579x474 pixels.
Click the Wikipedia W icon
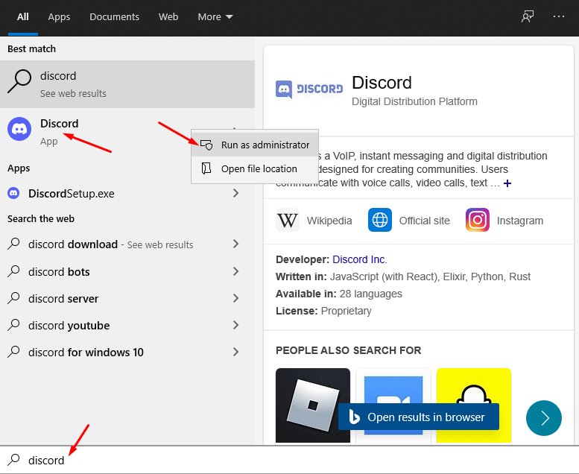(x=288, y=220)
